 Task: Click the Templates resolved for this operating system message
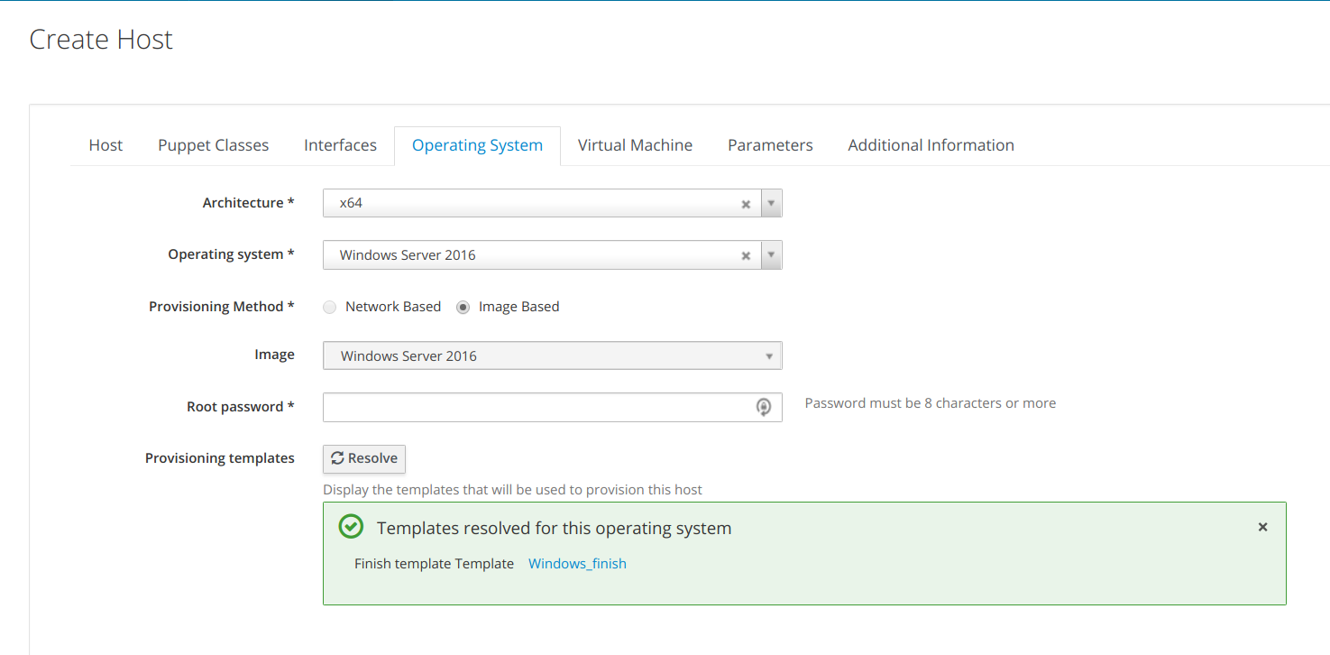554,528
